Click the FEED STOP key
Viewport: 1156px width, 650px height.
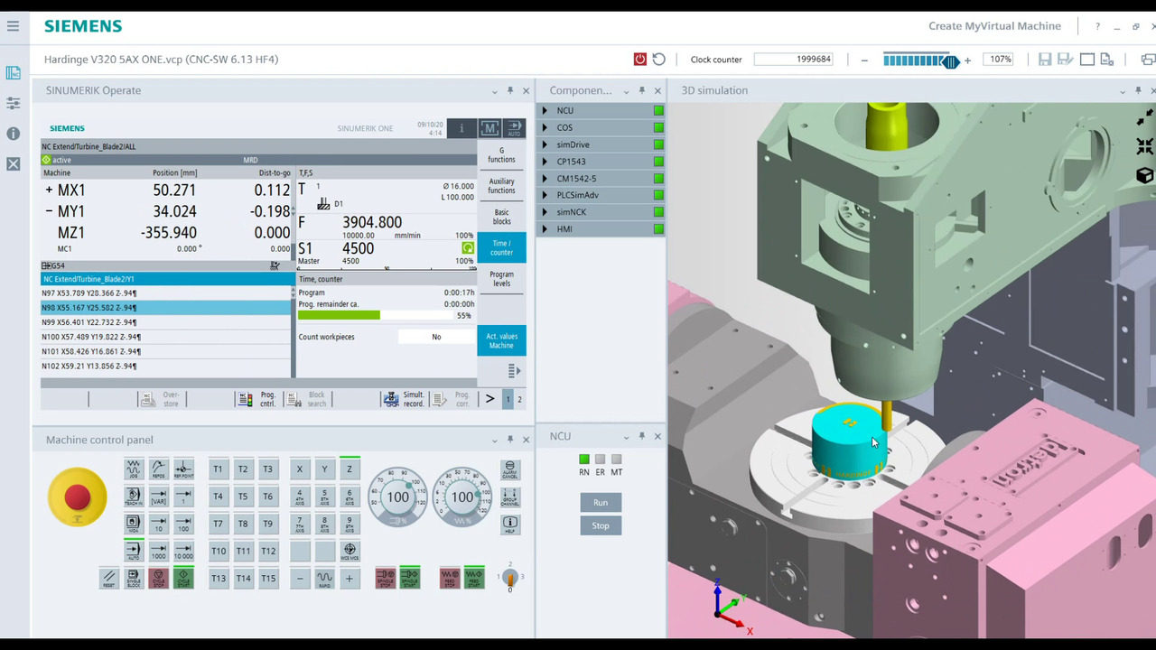[x=450, y=578]
